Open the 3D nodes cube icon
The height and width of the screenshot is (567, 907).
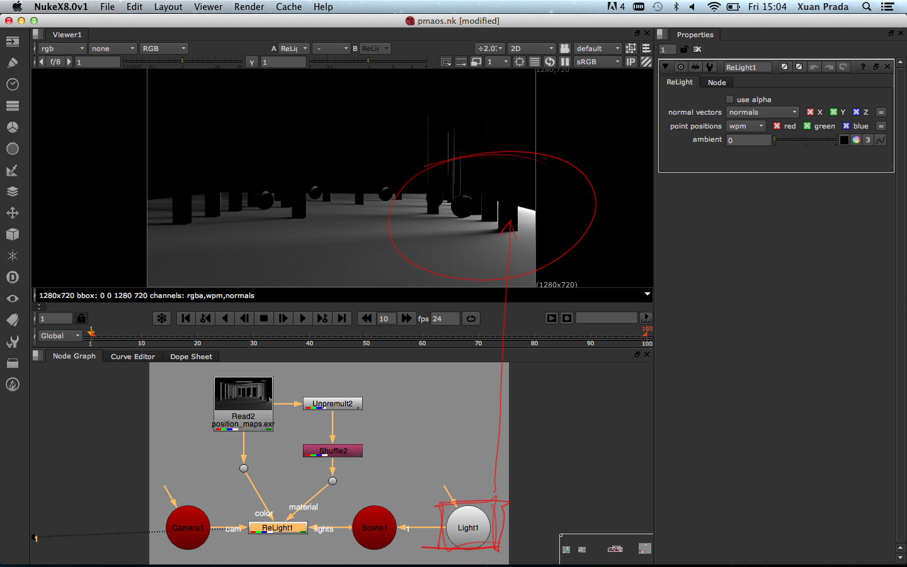pos(12,234)
